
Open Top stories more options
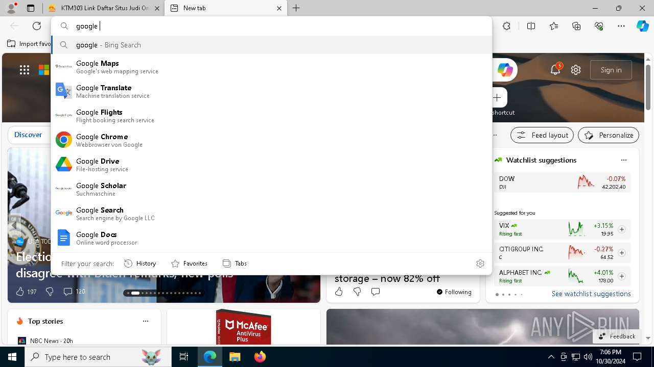click(146, 321)
